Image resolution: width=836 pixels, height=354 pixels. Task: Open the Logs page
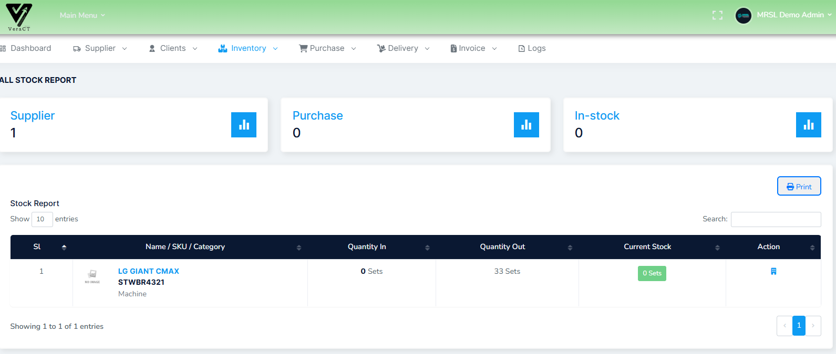click(x=532, y=48)
